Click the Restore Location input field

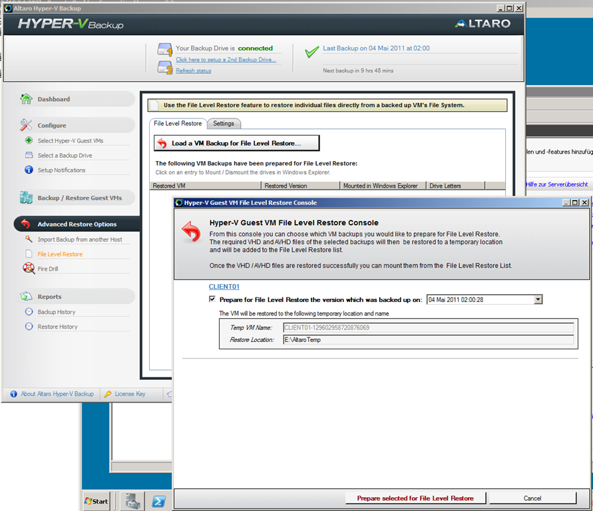coord(429,340)
